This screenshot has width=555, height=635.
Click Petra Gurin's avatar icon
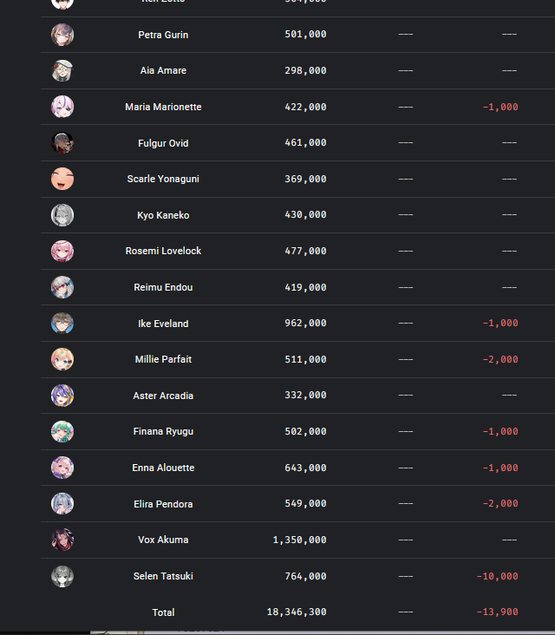(x=62, y=35)
